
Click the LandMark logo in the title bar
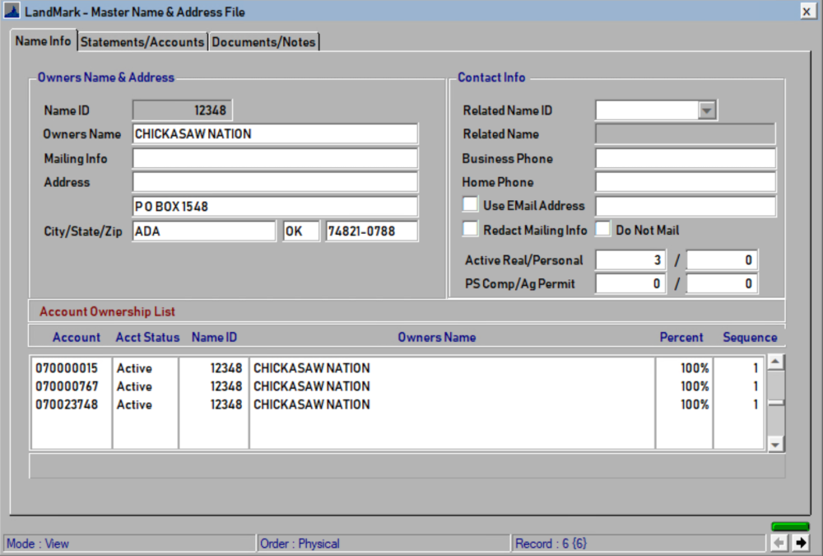tap(11, 11)
